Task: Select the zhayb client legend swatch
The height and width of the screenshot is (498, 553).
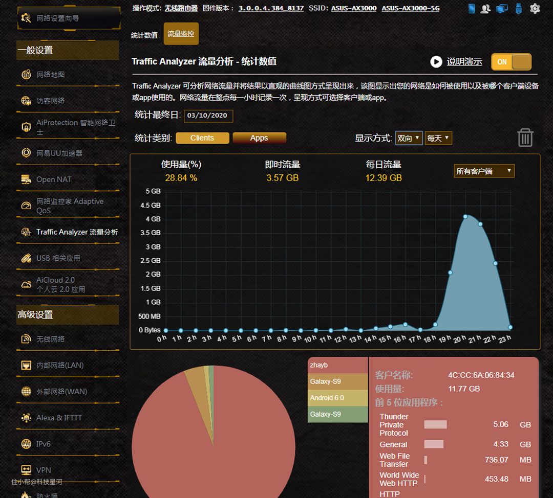Action: click(x=337, y=365)
